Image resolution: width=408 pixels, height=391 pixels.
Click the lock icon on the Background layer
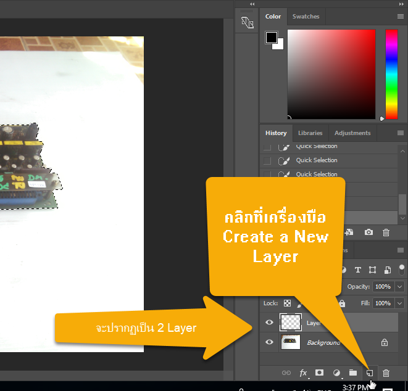click(385, 342)
